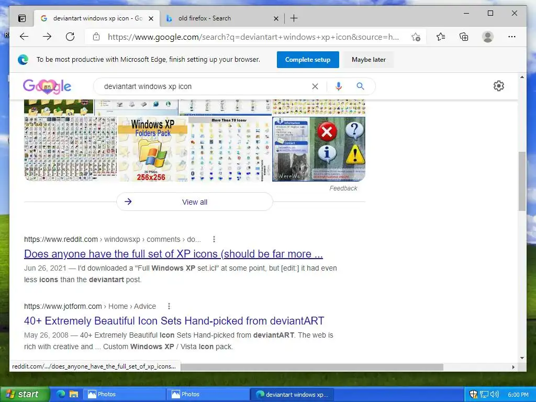The width and height of the screenshot is (536, 402).
Task: Open the dense icon grid thumbnail
Action: 71,149
